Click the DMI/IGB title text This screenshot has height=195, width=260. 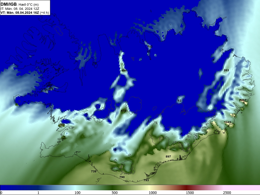point(9,4)
